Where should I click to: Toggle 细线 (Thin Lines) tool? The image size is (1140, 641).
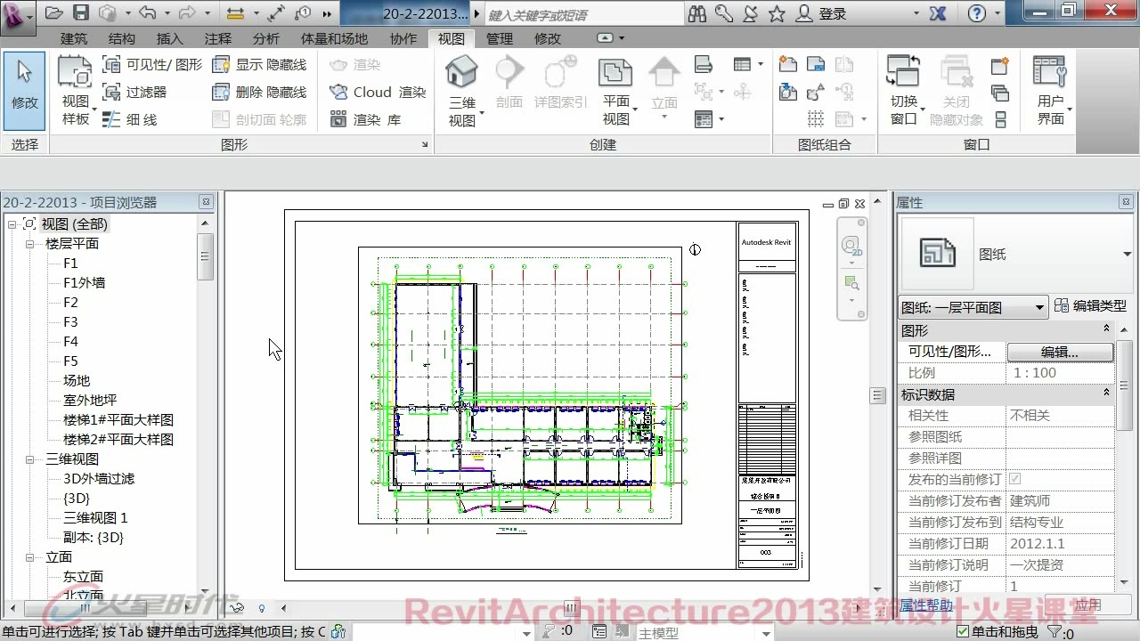130,119
